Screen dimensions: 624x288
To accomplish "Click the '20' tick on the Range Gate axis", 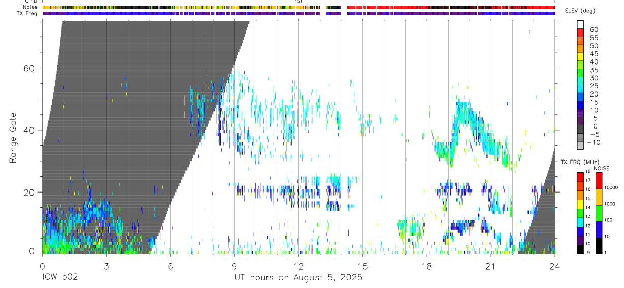I will 29,193.
